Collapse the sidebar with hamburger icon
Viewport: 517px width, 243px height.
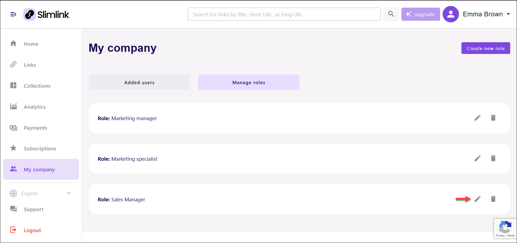coord(13,14)
